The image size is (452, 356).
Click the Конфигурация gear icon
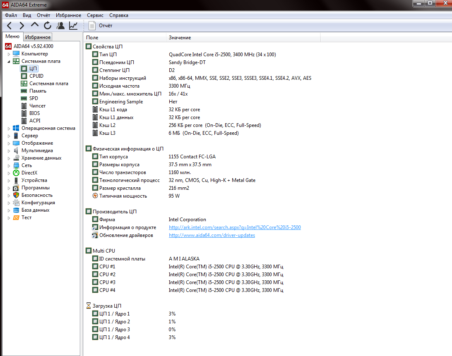(16, 203)
